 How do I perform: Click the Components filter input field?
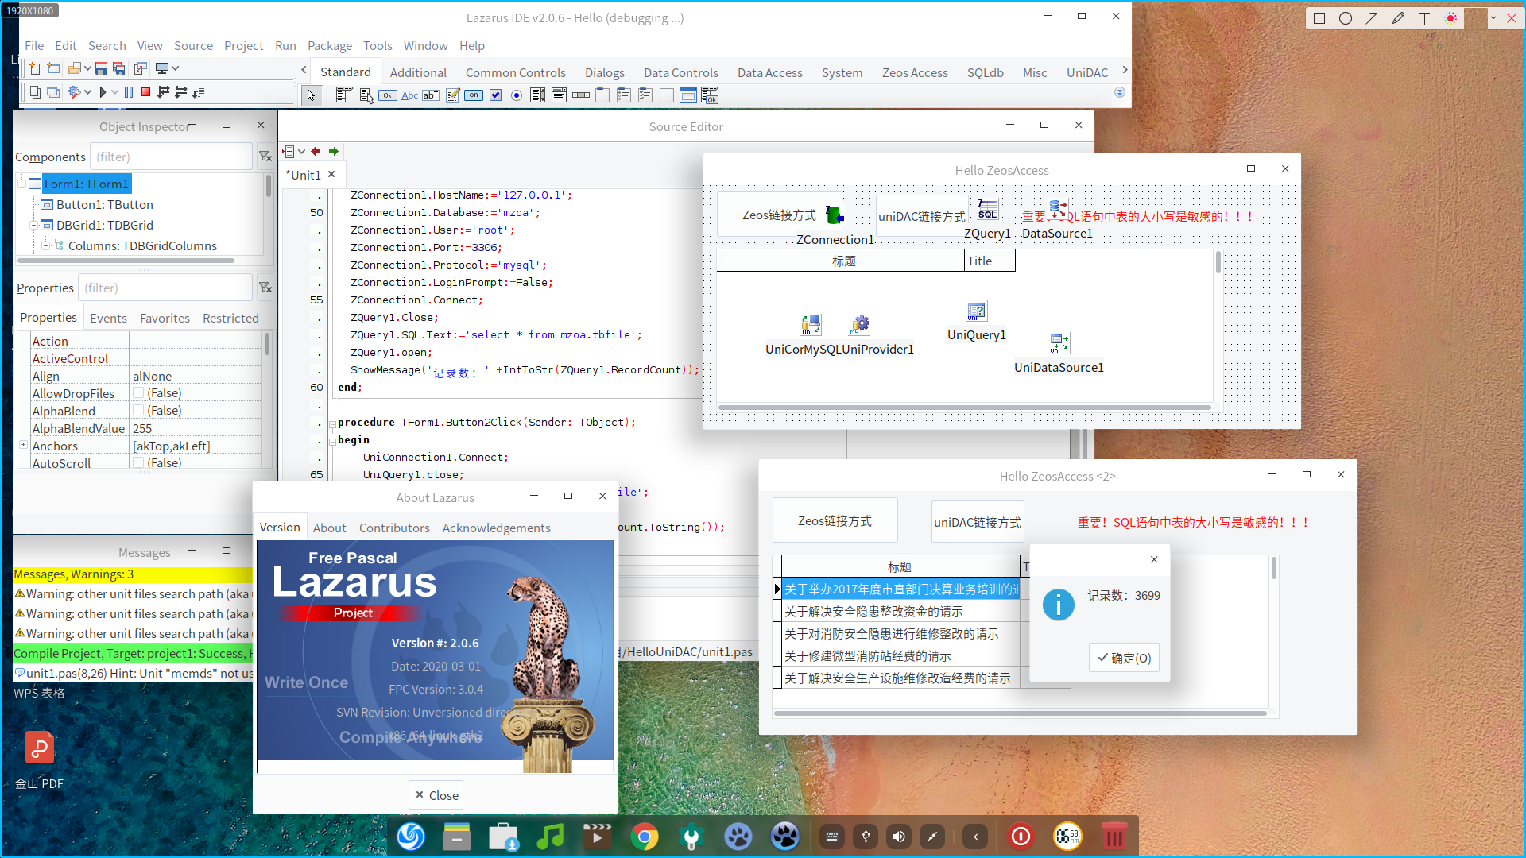171,157
